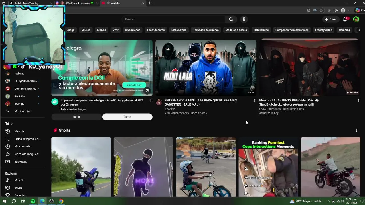Open a new browser tab with plus
Image resolution: width=365 pixels, height=205 pixels.
pos(150,3)
